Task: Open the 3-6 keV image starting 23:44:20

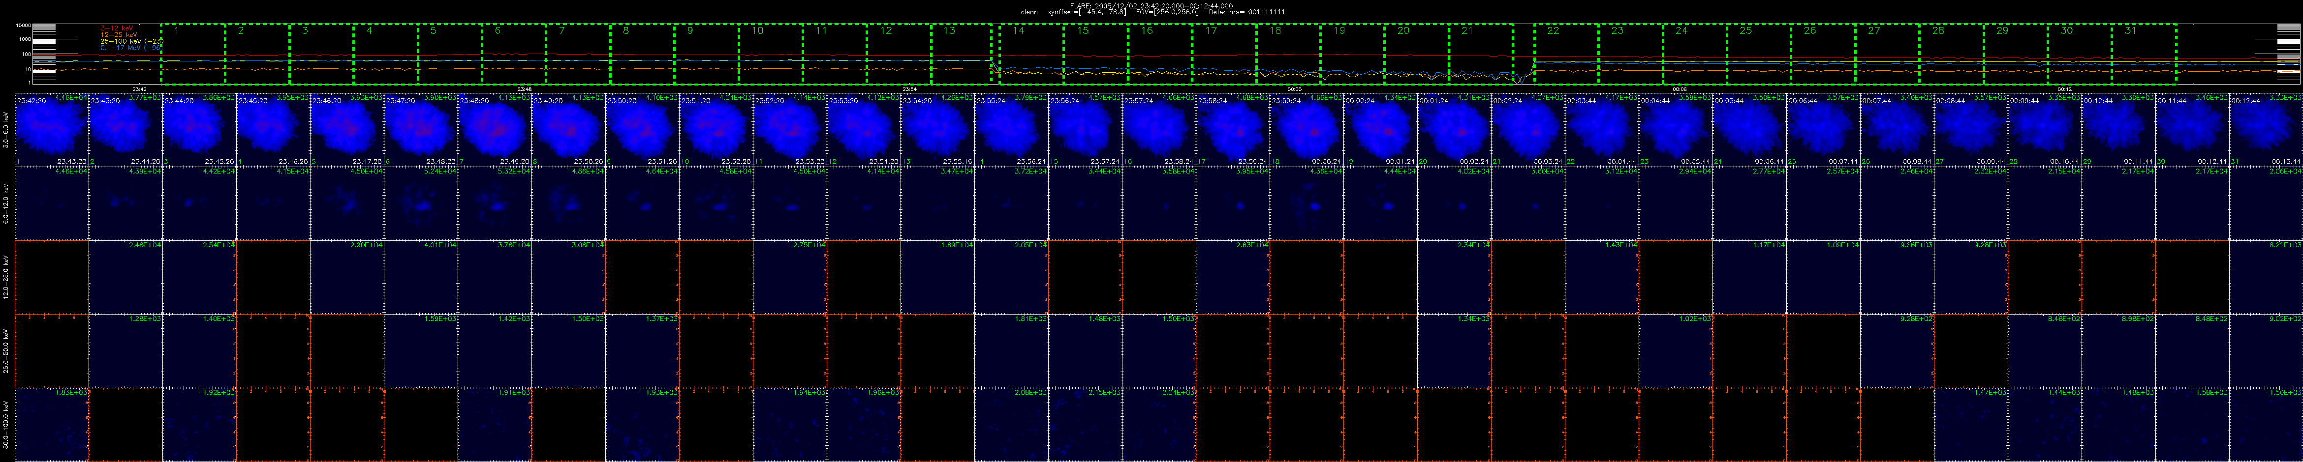Action: click(x=198, y=130)
